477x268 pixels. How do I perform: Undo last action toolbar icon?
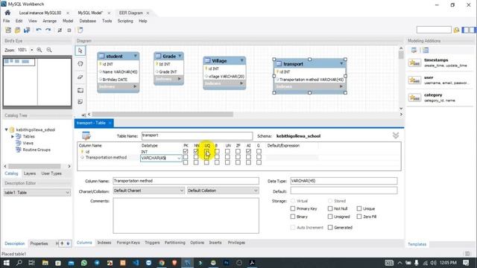pos(39,30)
